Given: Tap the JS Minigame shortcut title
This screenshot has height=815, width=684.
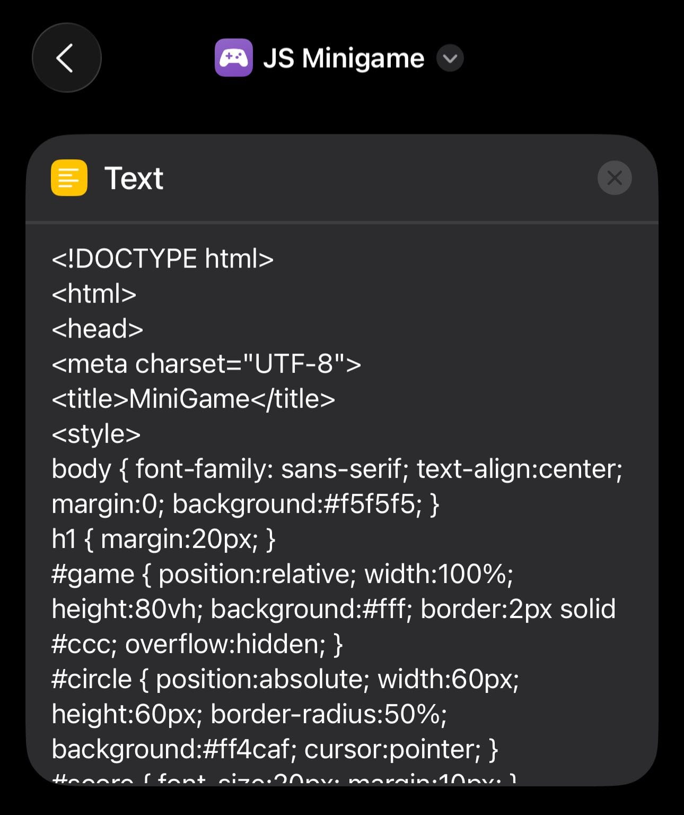Looking at the screenshot, I should click(x=344, y=58).
